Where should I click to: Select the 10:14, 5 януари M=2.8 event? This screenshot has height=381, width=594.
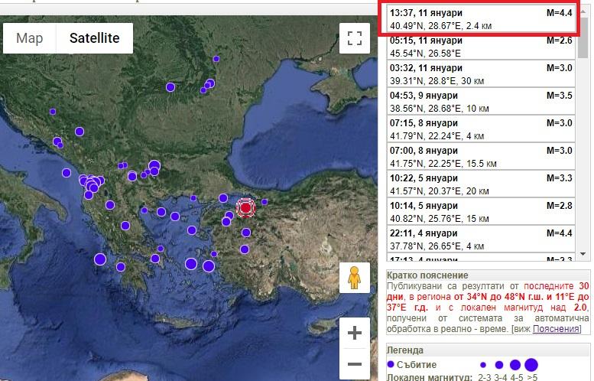coord(479,212)
